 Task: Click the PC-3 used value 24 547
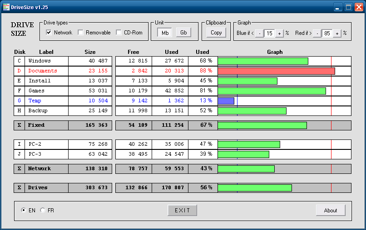174,154
